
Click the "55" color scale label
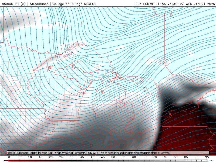point(124,157)
